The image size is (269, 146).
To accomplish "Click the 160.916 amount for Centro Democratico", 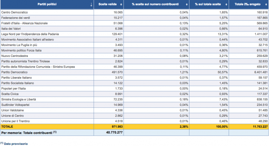I will [x=262, y=12].
